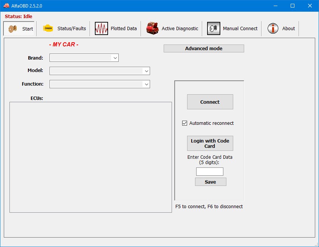Click the - MY CAR - heading
319x247 pixels.
click(x=63, y=44)
